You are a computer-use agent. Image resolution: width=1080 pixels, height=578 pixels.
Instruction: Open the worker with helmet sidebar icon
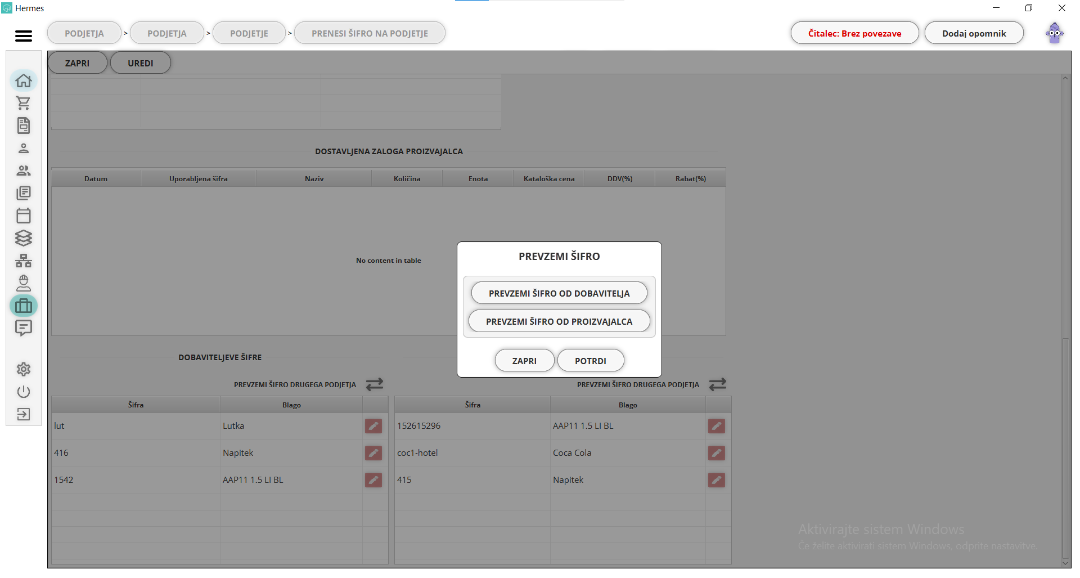24,283
